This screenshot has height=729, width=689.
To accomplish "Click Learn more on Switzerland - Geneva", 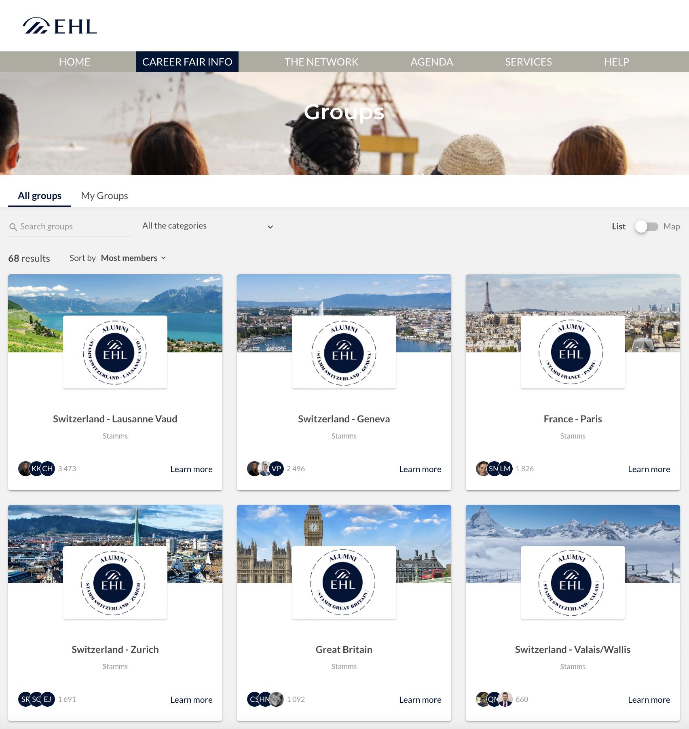I will pyautogui.click(x=420, y=469).
